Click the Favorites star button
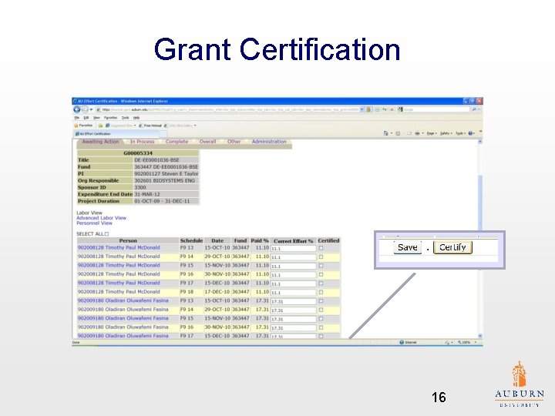This screenshot has height=416, width=555. coord(83,126)
